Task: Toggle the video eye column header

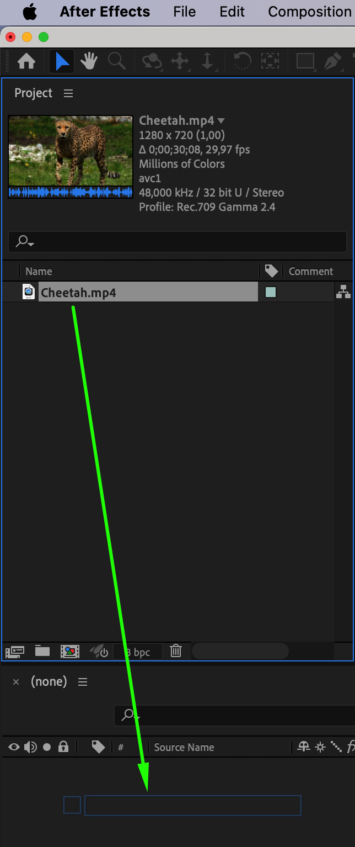Action: pyautogui.click(x=14, y=747)
